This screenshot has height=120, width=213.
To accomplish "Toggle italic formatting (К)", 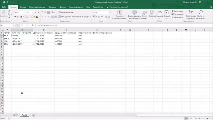I will tap(18, 17).
